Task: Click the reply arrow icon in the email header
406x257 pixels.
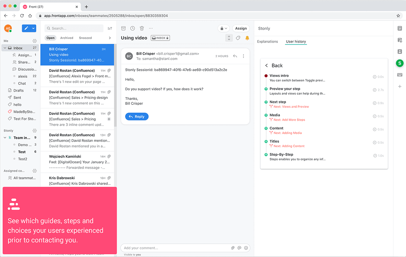Action: pos(235,56)
